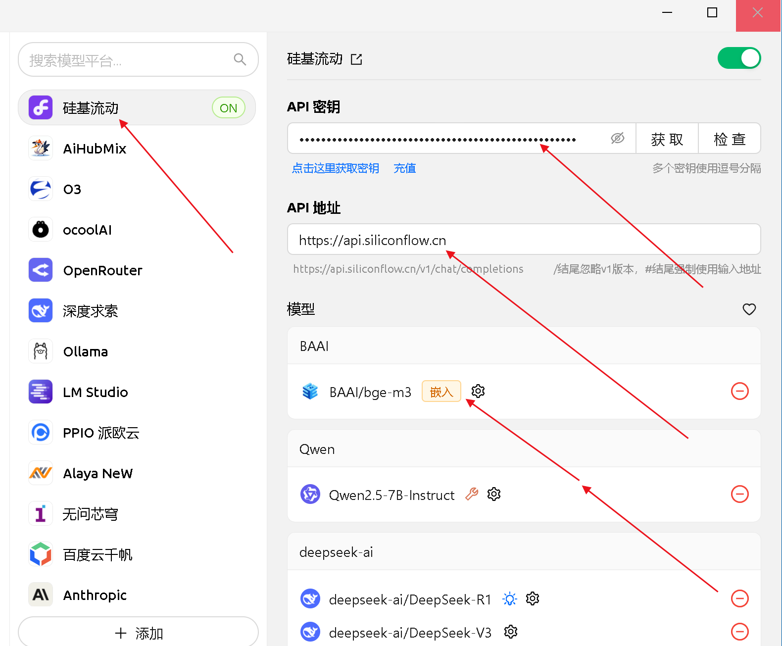Collapse the deepseek-ai model group header

(x=524, y=552)
